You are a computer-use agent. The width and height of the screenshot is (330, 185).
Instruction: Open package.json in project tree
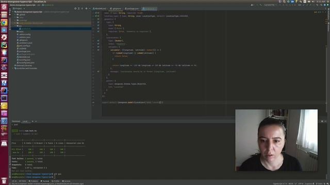[x=25, y=51]
